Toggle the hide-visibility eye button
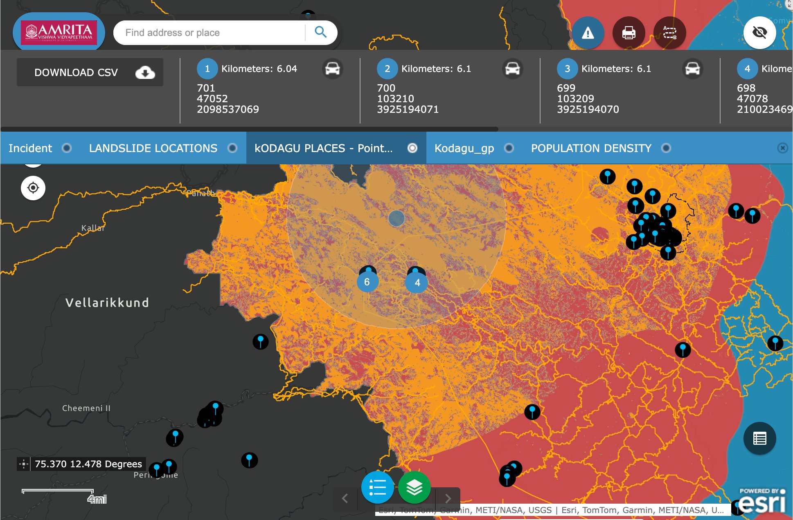Image resolution: width=793 pixels, height=520 pixels. pos(759,32)
